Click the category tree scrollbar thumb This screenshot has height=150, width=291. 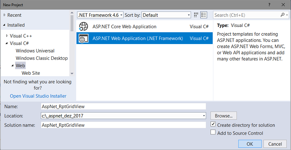tap(72, 23)
